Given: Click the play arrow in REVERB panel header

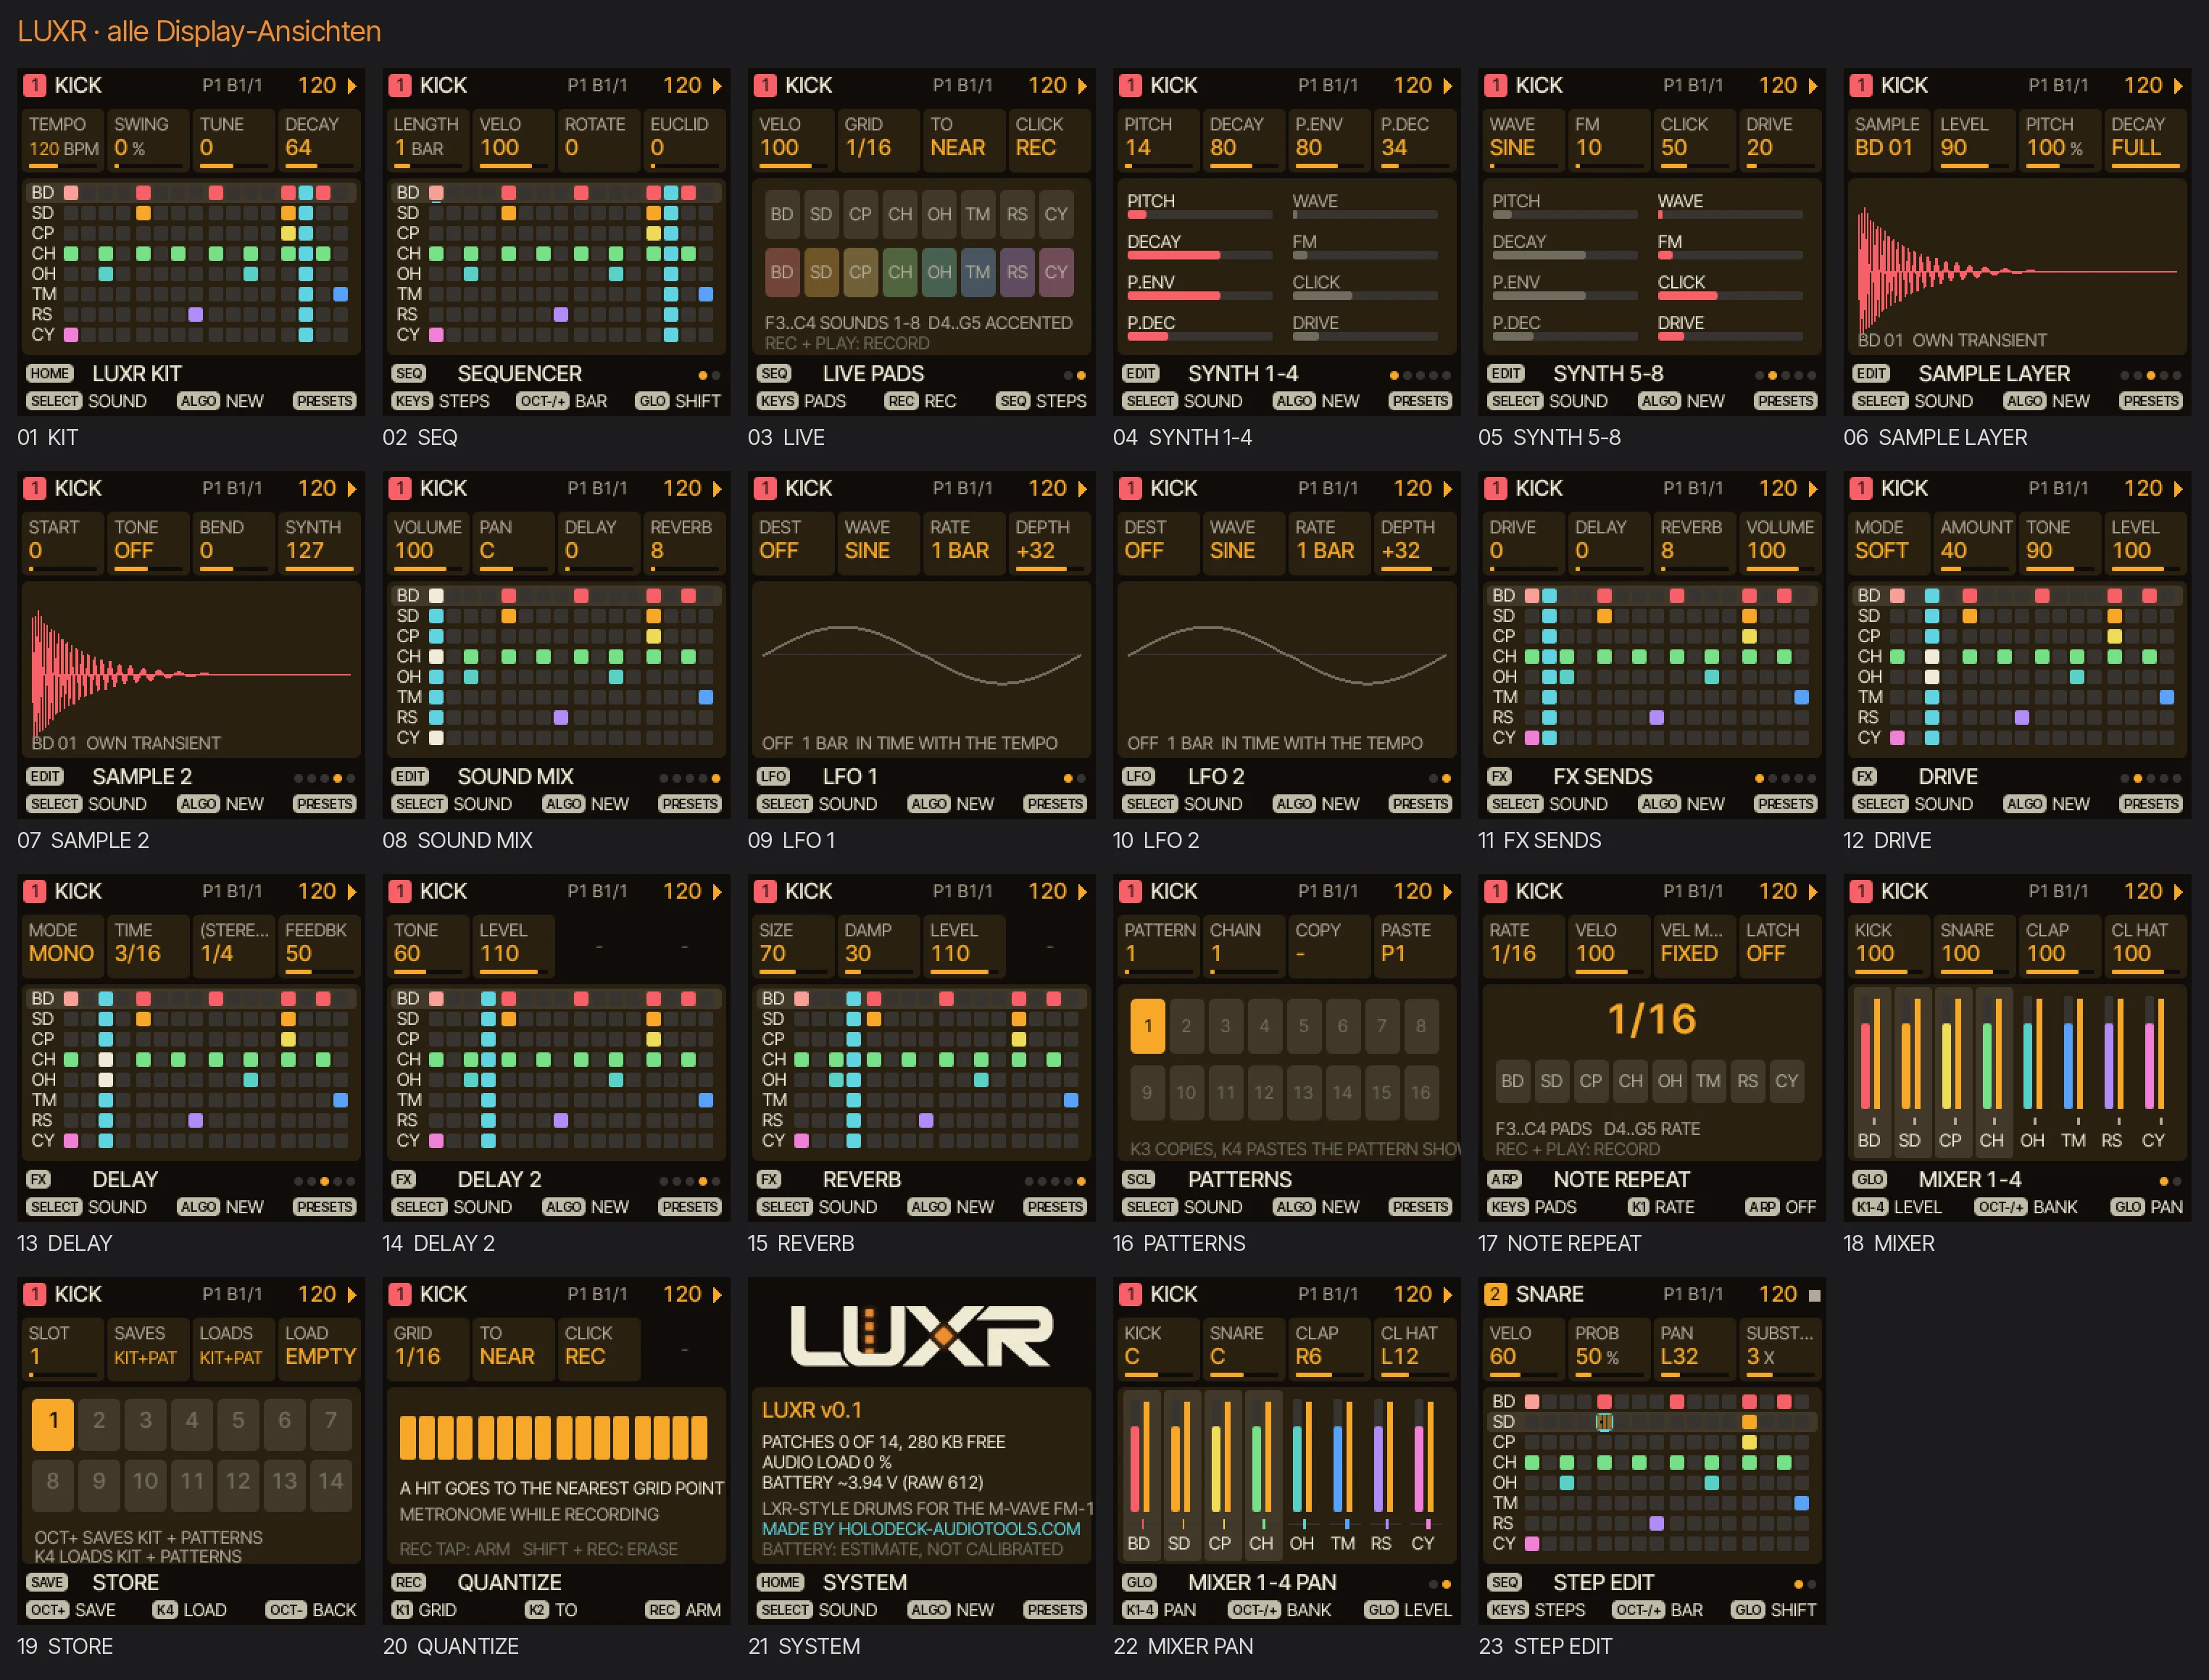Looking at the screenshot, I should [1082, 892].
